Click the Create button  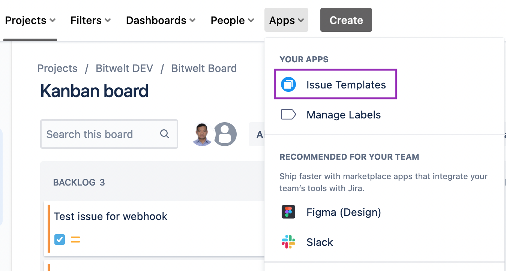click(x=345, y=20)
